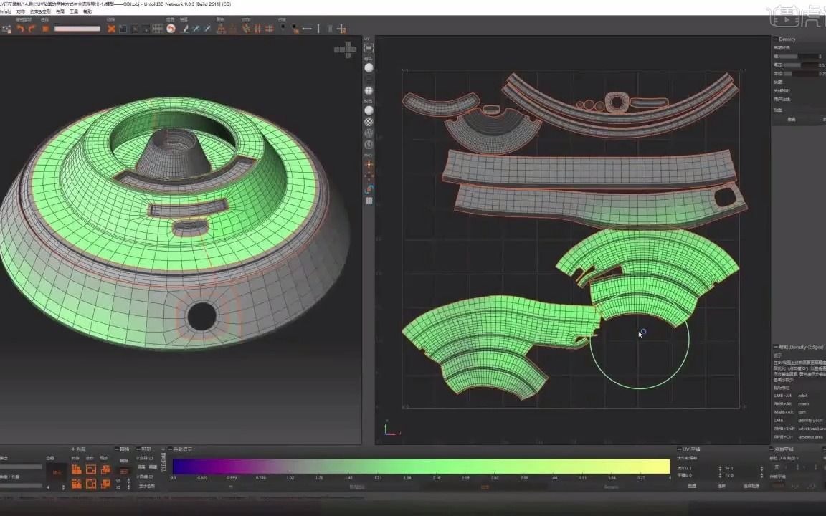Viewport: 826px width, 516px height.
Task: Click the pink round Unfold icon in the toolbar
Action: pos(171,29)
